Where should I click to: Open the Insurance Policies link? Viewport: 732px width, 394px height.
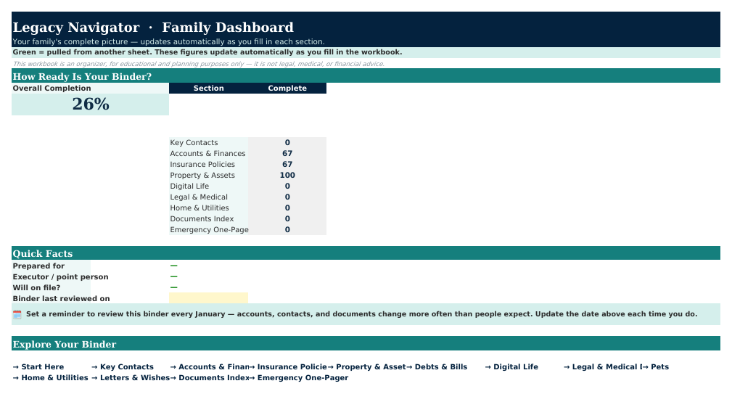coord(288,367)
